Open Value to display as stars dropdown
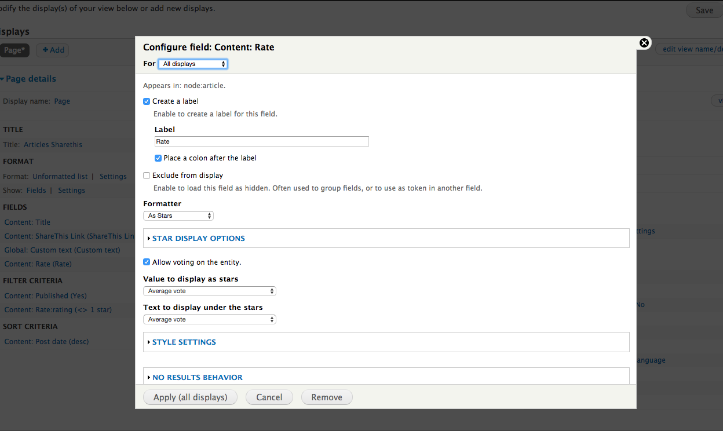The image size is (723, 431). click(x=209, y=291)
